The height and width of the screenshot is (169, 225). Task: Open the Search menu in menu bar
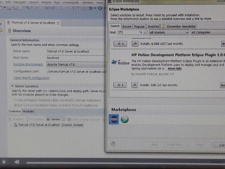tap(34, 2)
